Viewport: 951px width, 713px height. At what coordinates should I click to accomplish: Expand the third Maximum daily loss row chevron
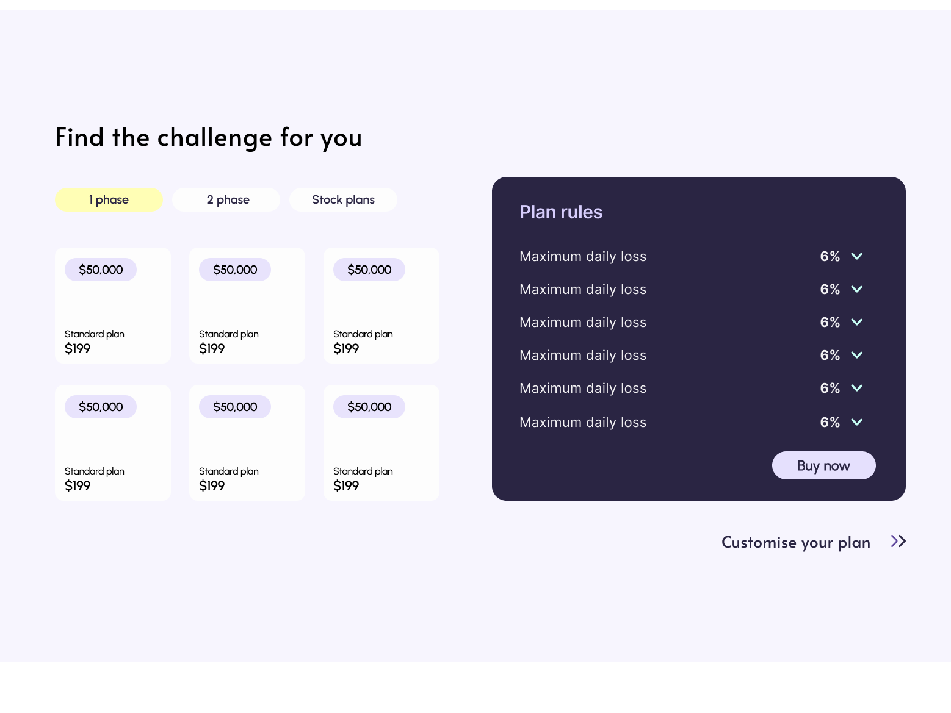pyautogui.click(x=856, y=322)
